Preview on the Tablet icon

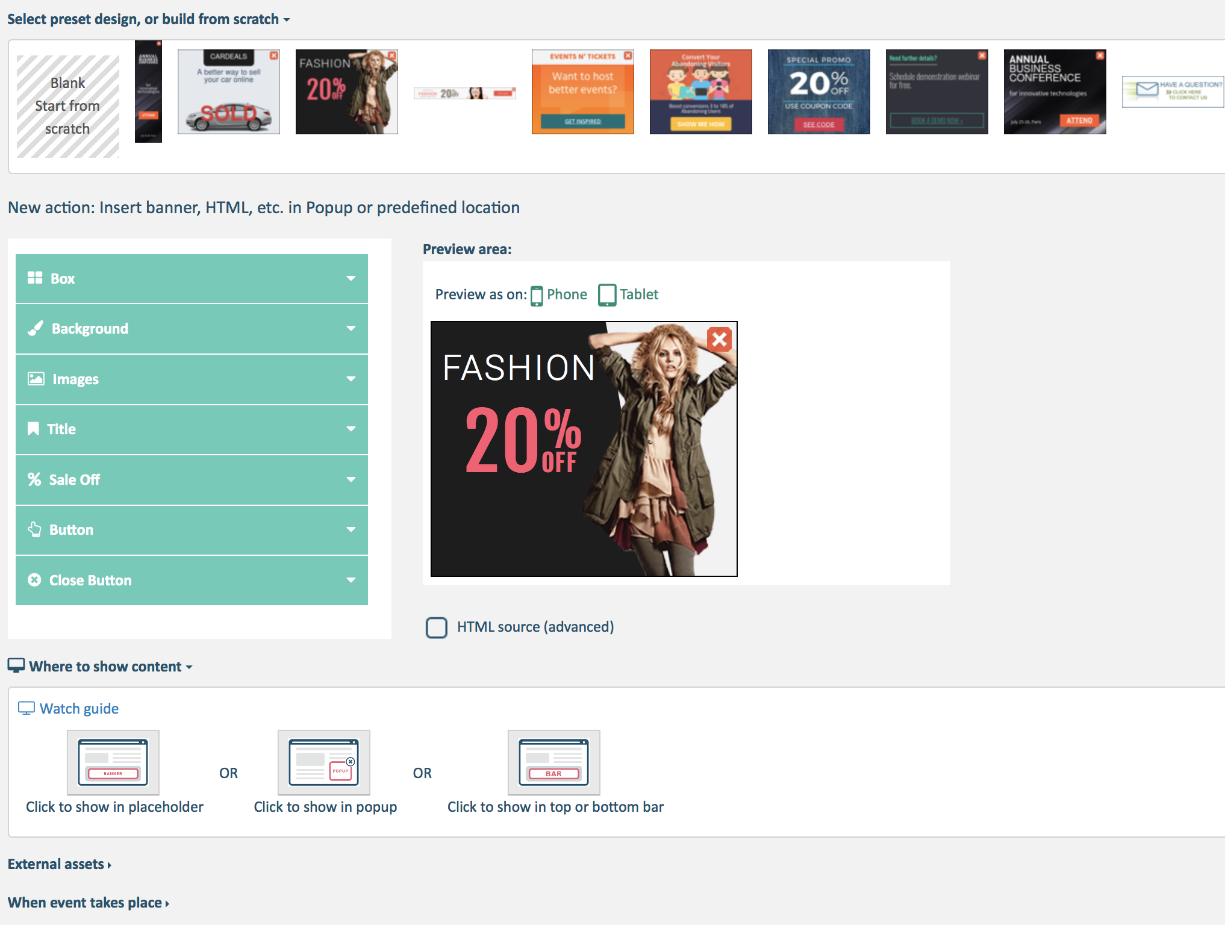point(607,295)
